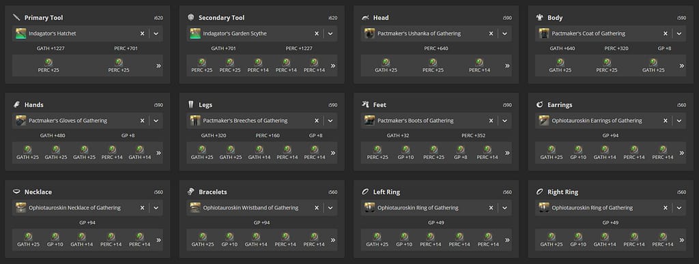Open the Pactmaker's Ushanka of Gathering dropdown

pyautogui.click(x=504, y=33)
